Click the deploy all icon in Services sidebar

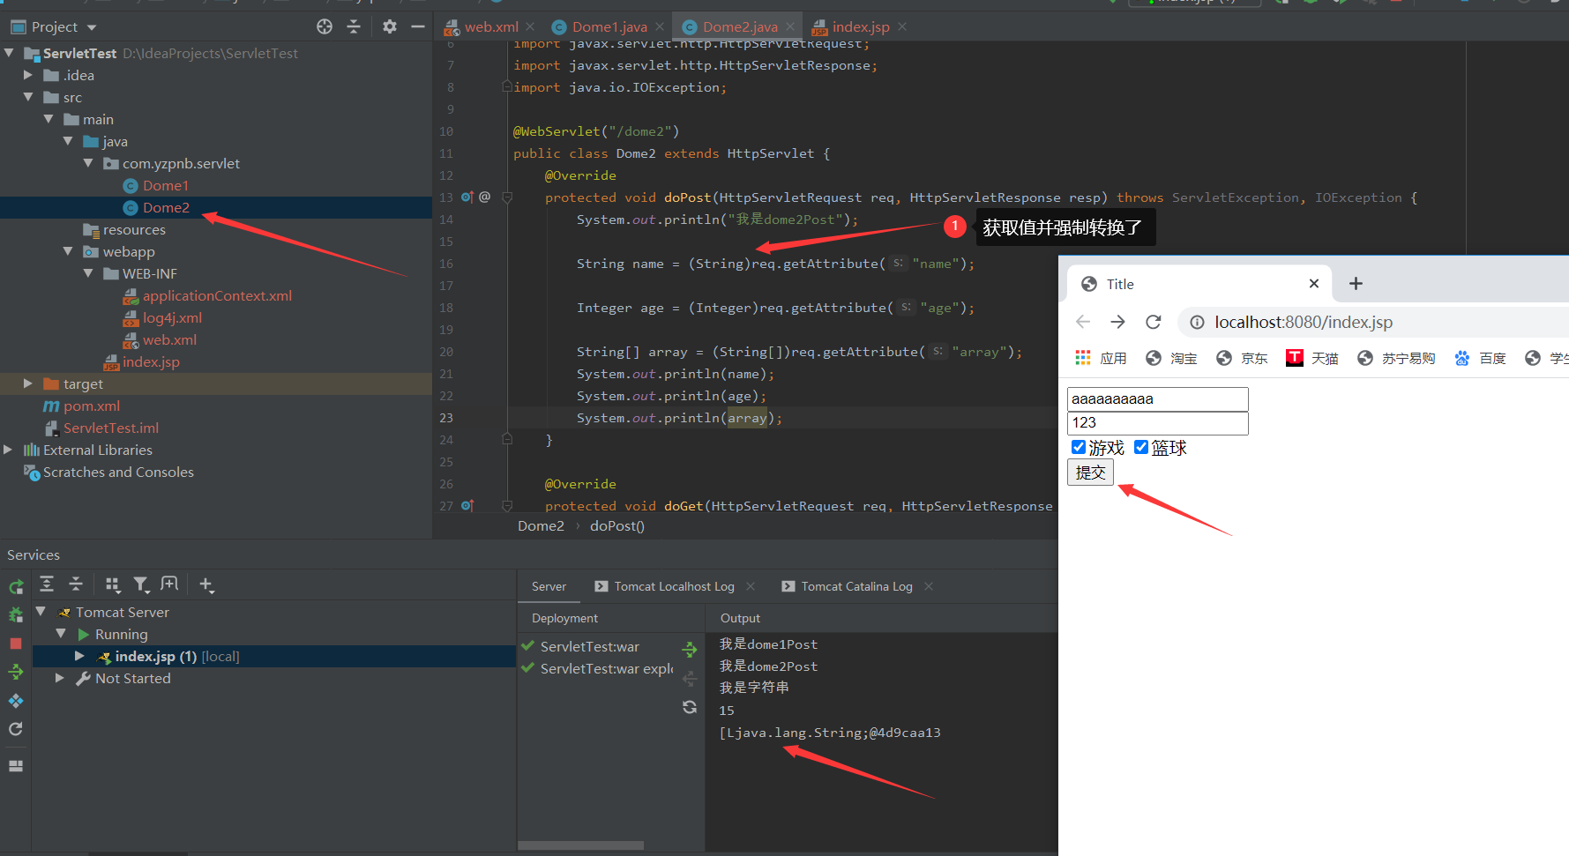(16, 672)
